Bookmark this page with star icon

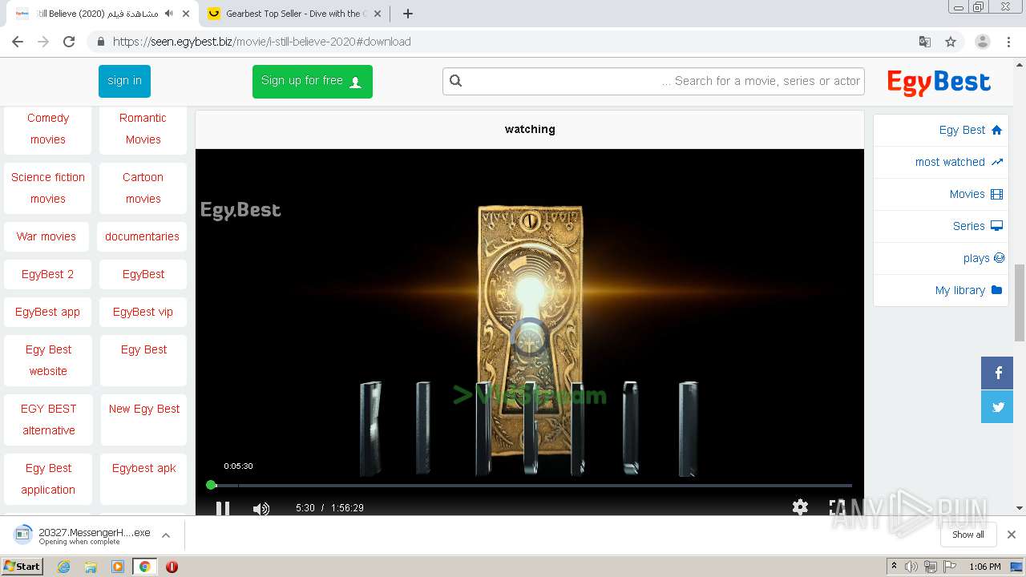point(951,42)
